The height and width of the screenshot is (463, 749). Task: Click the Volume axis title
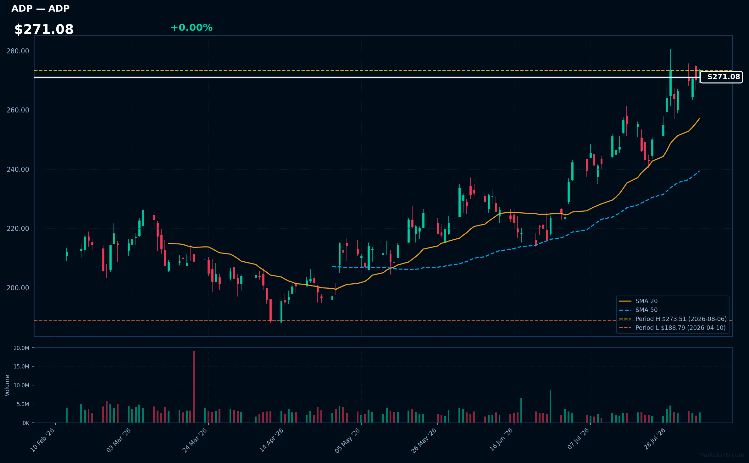[x=7, y=385]
